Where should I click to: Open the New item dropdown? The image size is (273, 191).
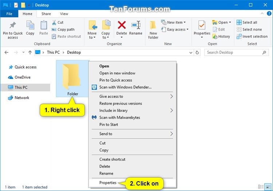tap(173, 23)
